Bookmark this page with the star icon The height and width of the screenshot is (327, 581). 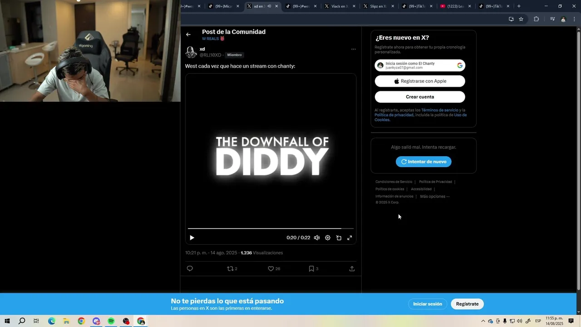[521, 19]
